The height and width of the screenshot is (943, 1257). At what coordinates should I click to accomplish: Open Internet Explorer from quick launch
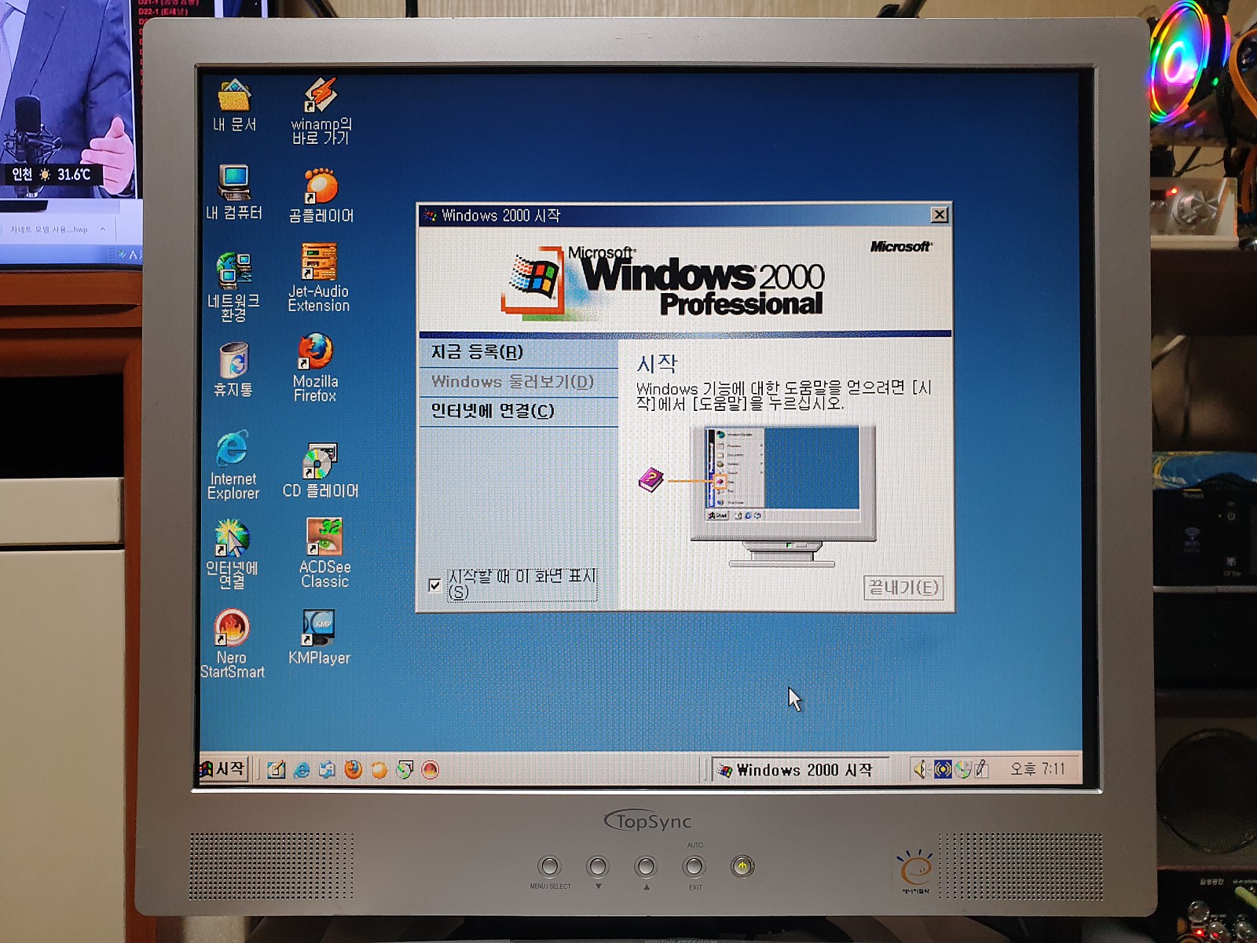(302, 769)
